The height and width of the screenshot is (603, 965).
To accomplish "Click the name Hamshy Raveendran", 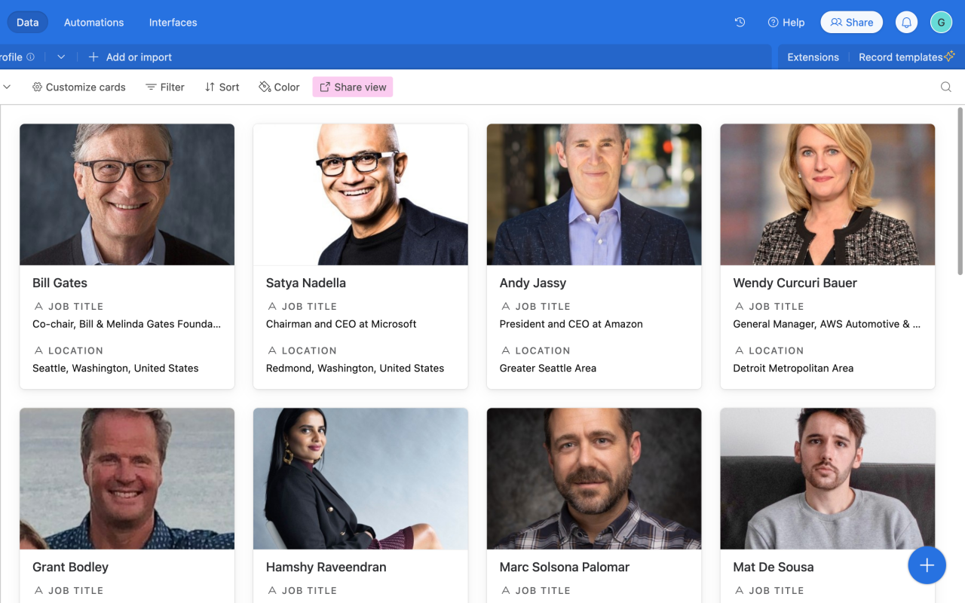I will tap(326, 568).
